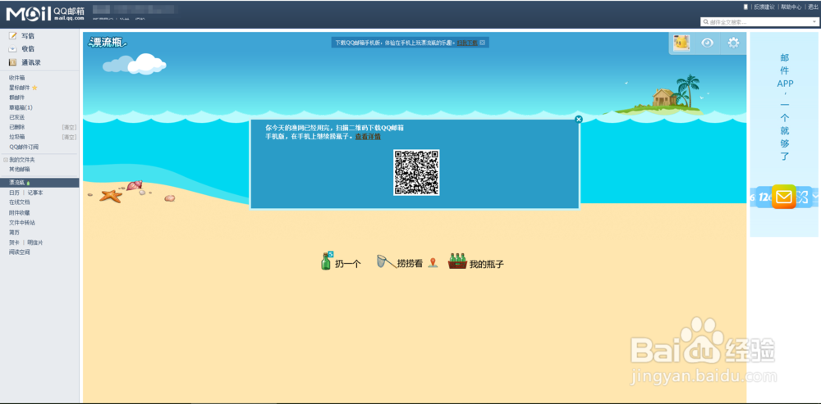
Task: Click 清空 next to 垃圾箱
Action: pos(69,137)
